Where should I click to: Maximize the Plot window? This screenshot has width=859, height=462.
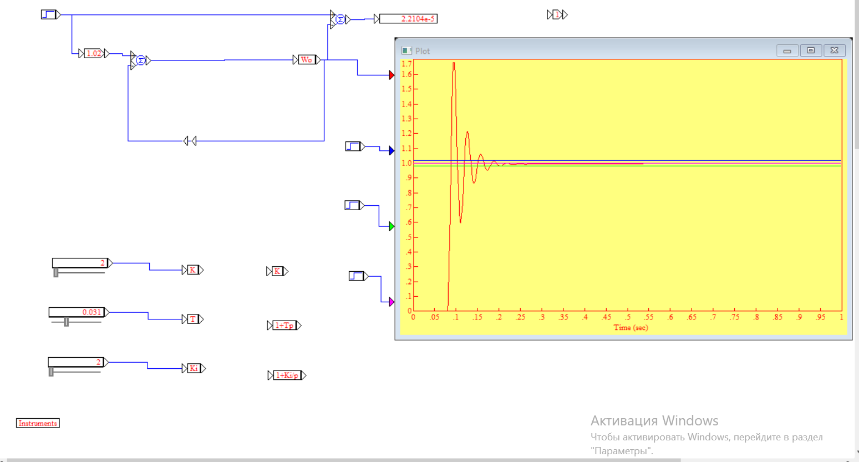(x=810, y=50)
